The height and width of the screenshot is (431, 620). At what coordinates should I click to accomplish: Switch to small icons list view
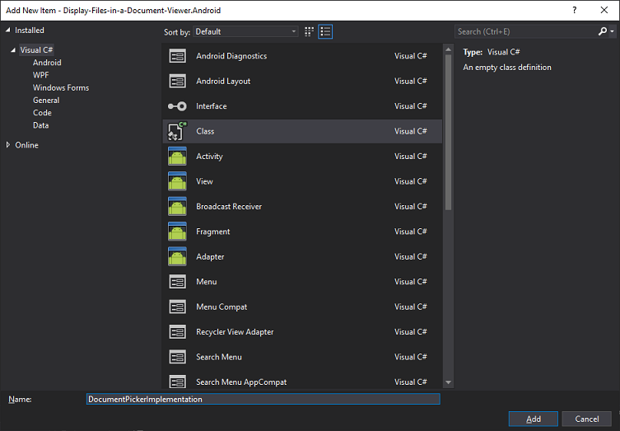pyautogui.click(x=325, y=31)
